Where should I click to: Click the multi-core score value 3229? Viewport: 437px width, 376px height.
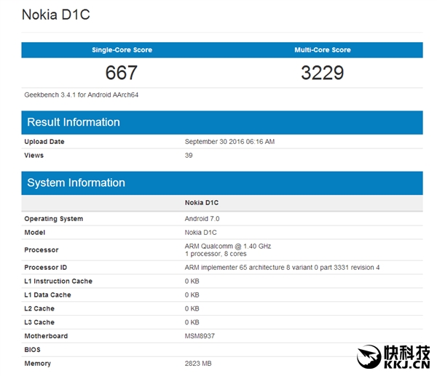click(322, 73)
